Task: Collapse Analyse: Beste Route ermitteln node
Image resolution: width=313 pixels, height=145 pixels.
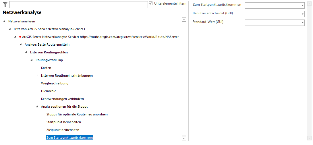Action: (x=21, y=45)
